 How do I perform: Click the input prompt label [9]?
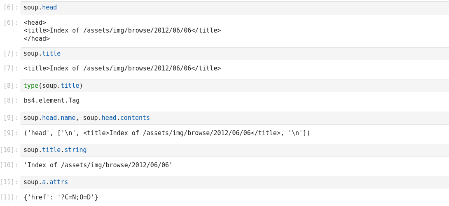coord(10,118)
